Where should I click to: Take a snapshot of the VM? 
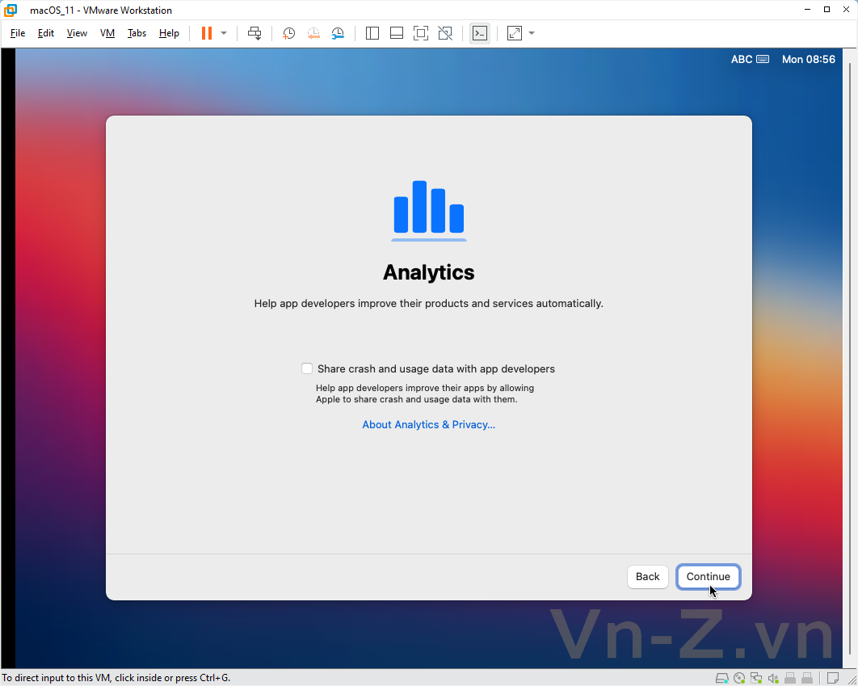tap(288, 33)
